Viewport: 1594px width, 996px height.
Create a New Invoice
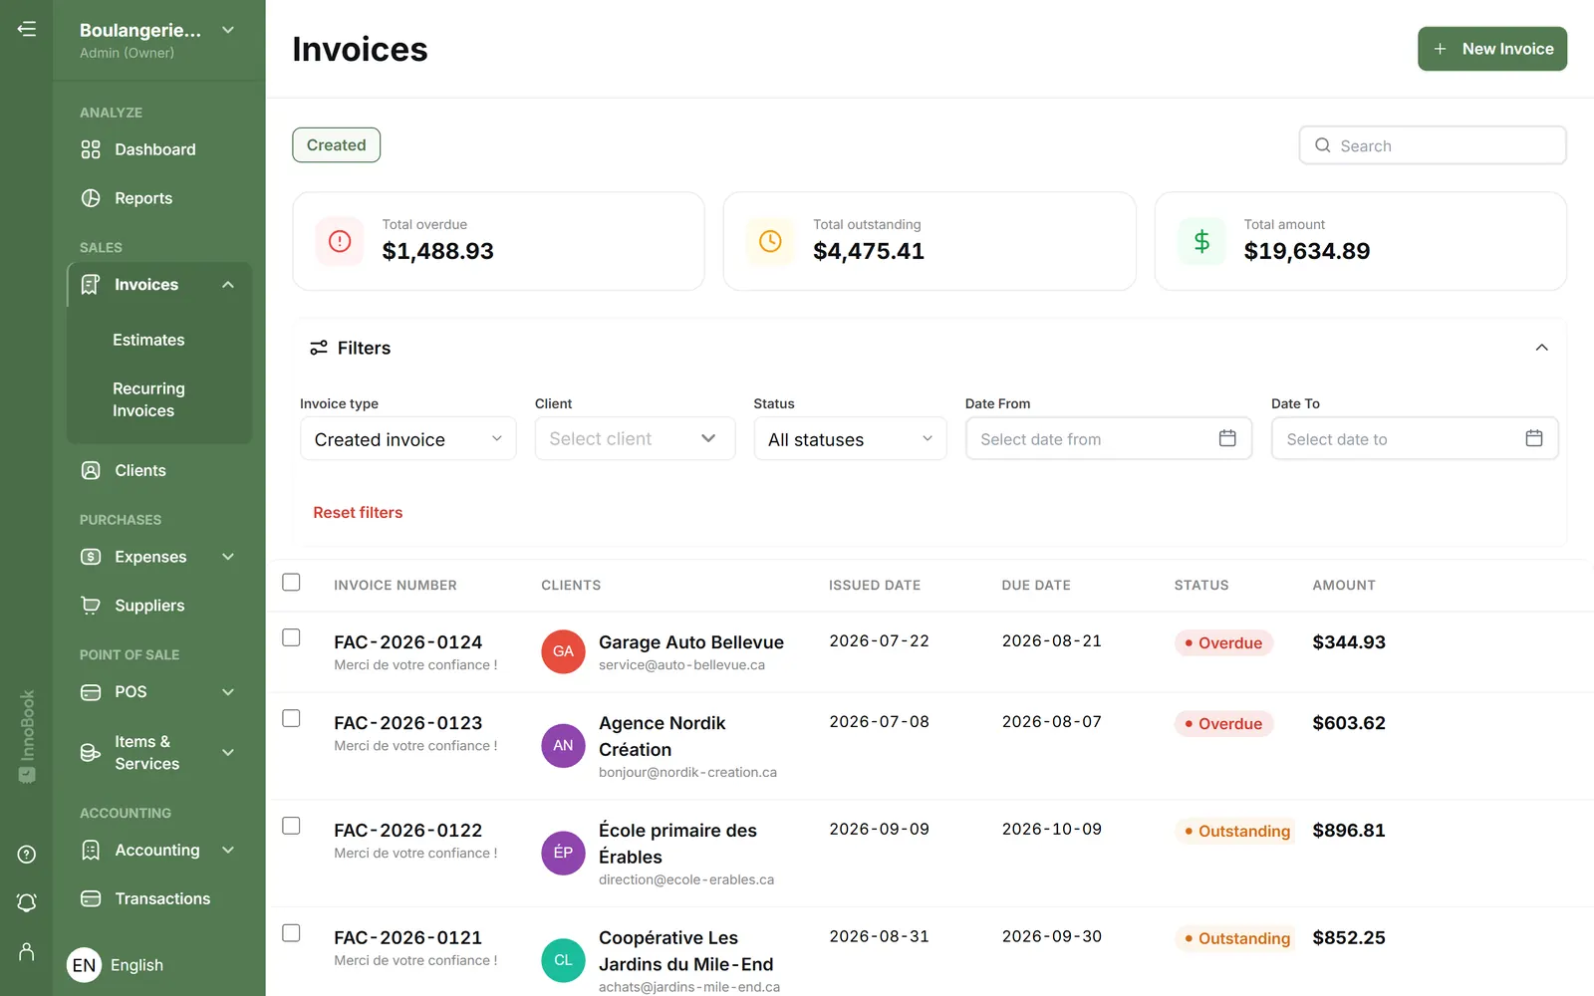(x=1491, y=49)
